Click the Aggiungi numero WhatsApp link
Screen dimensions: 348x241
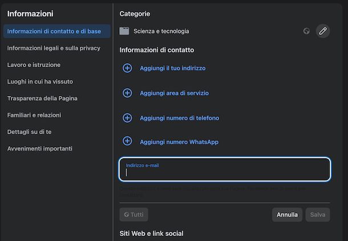point(179,142)
